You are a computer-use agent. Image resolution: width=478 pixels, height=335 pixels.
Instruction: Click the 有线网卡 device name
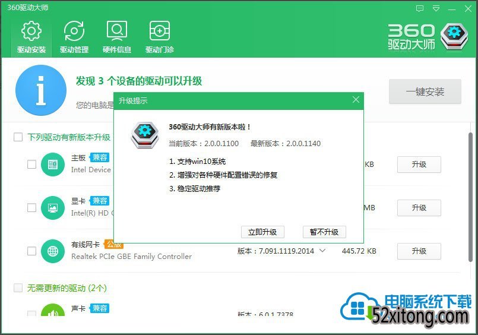pyautogui.click(x=86, y=244)
